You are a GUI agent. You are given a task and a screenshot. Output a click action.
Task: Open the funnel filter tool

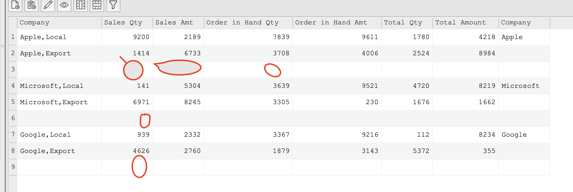(113, 5)
